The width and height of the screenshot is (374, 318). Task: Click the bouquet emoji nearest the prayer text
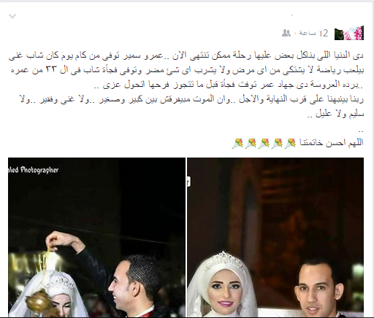click(290, 143)
